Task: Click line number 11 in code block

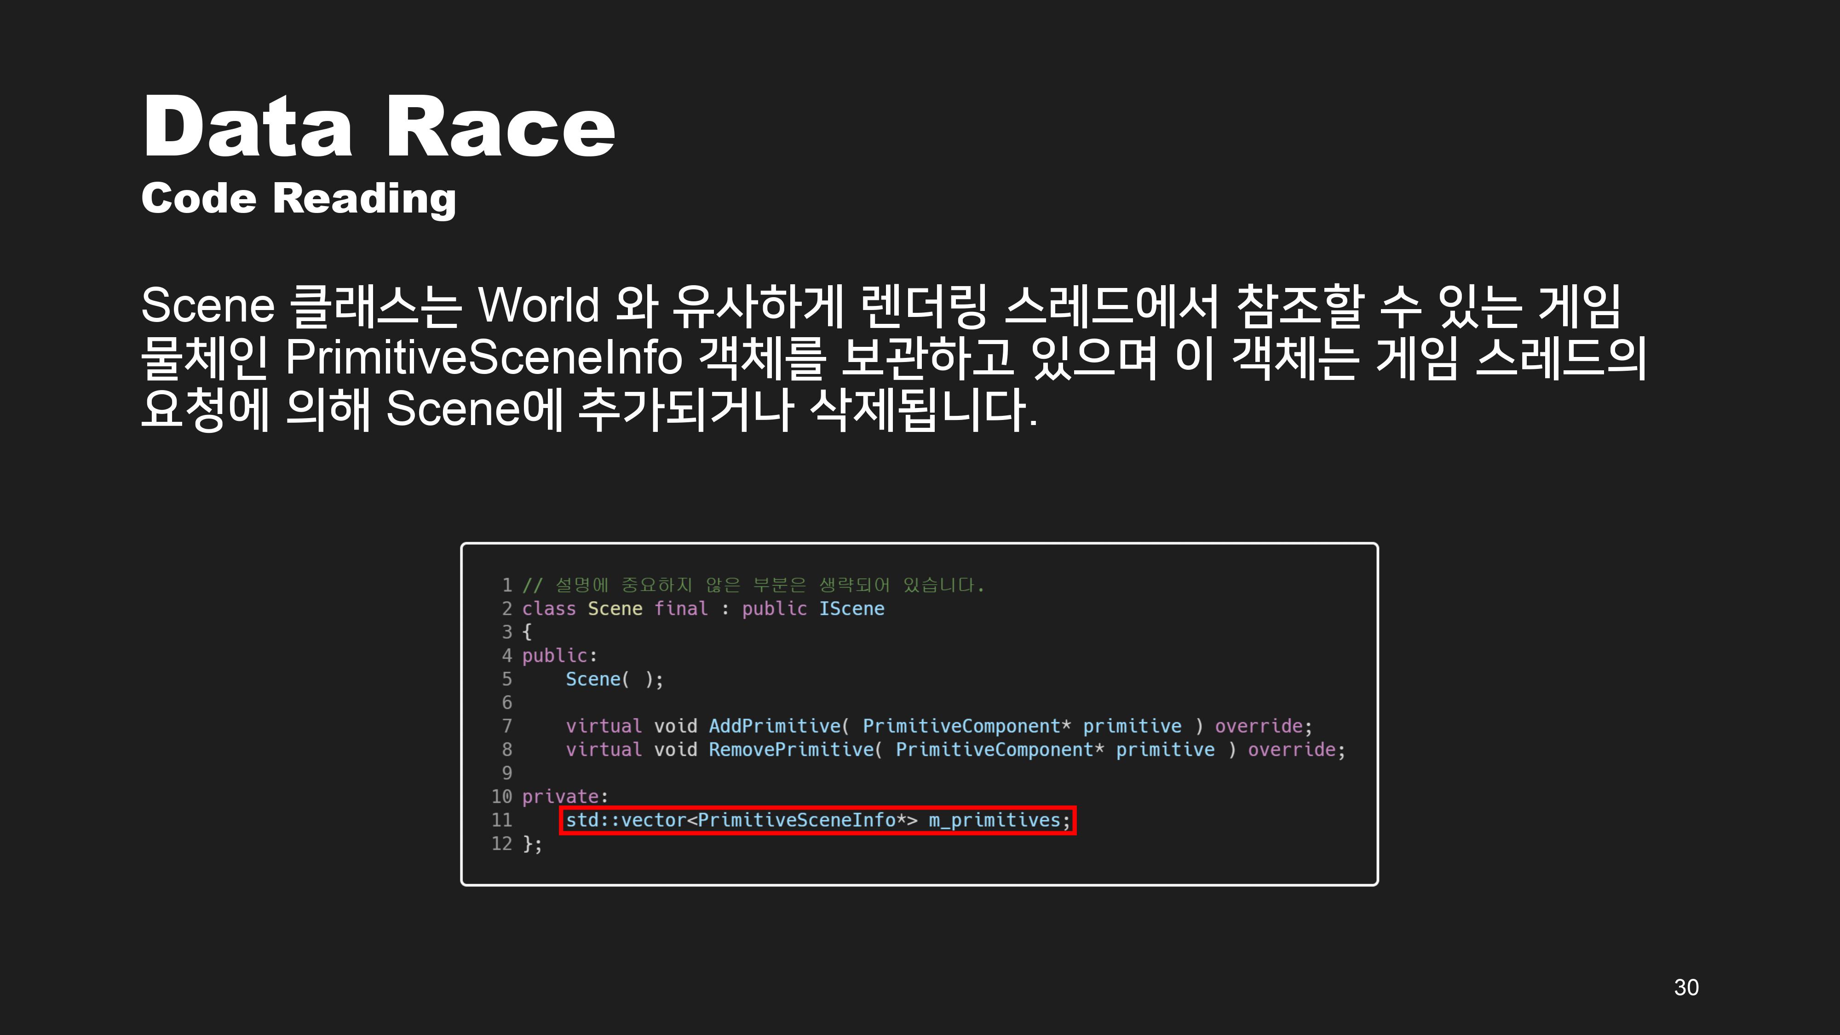Action: [x=501, y=820]
